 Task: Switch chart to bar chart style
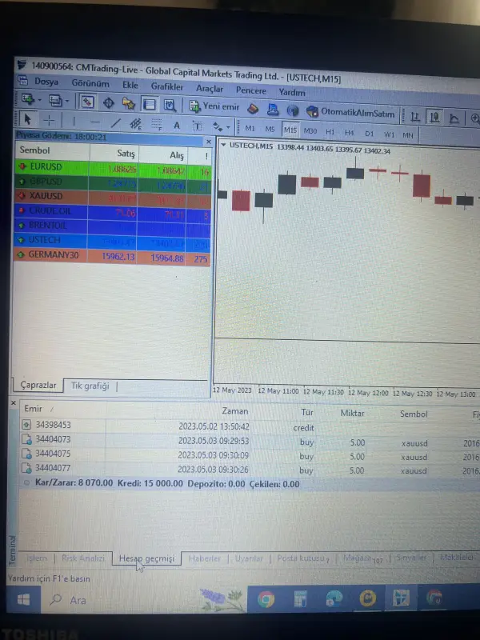pos(415,117)
